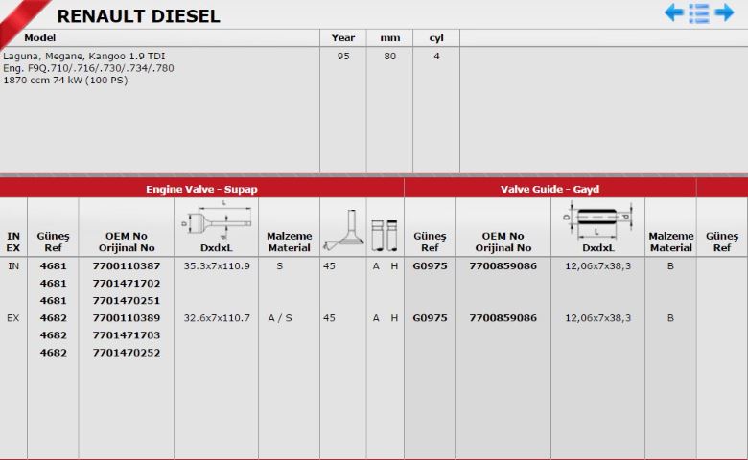Select 4681 beside OEM 7701470251

(53, 300)
